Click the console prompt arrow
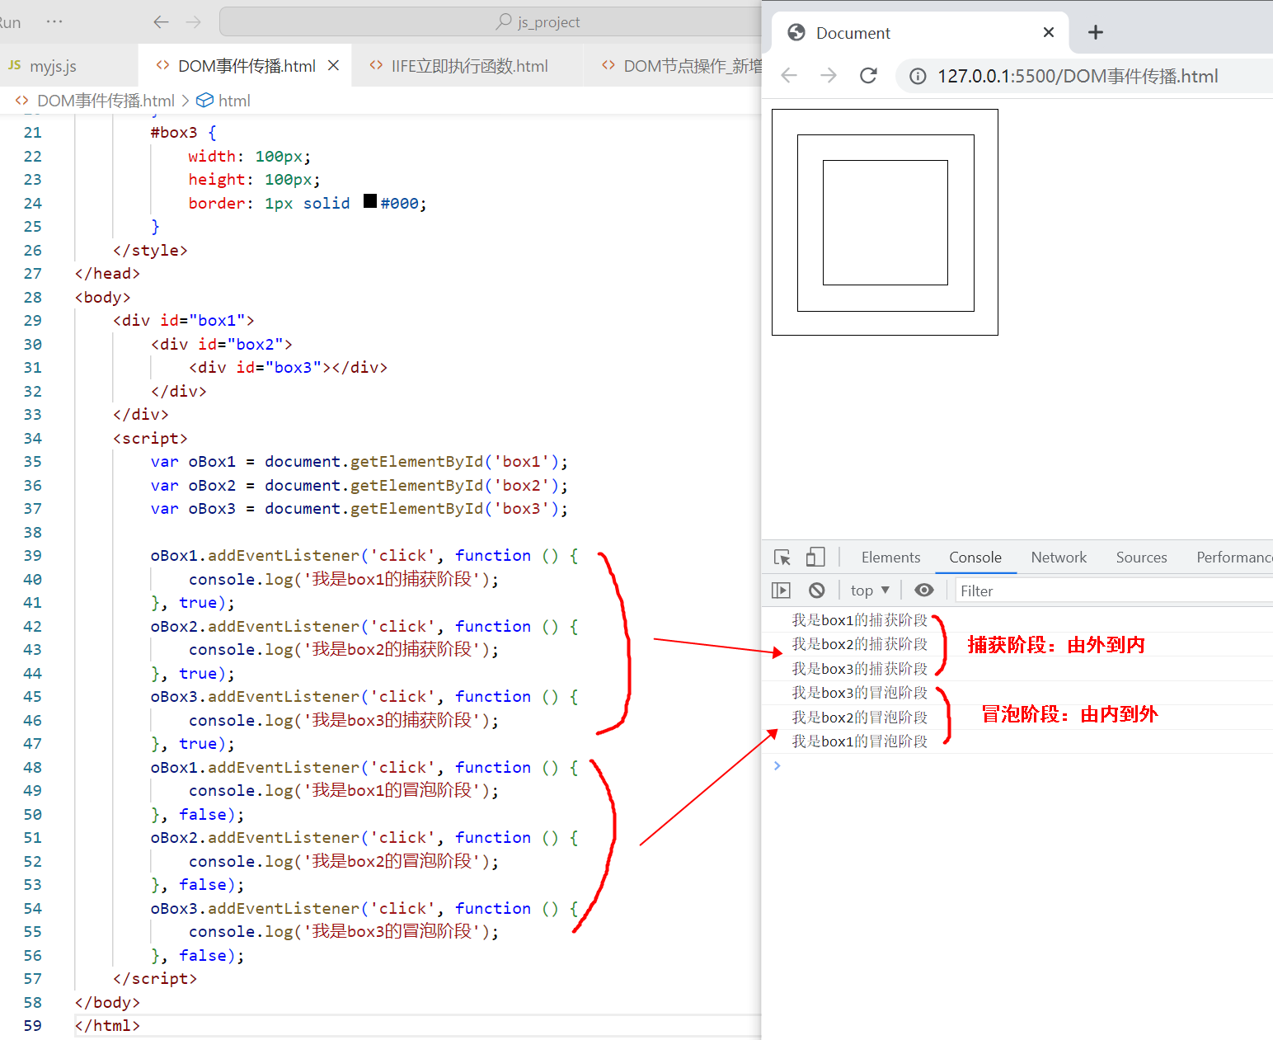The image size is (1273, 1040). pos(777,766)
